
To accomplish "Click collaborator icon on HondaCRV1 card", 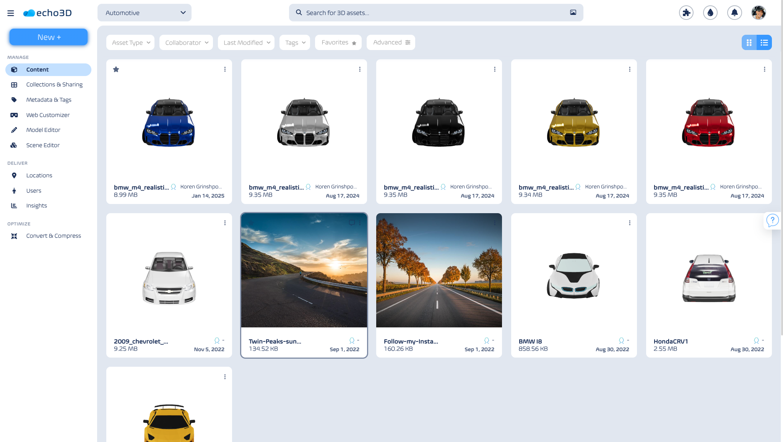I will click(756, 340).
